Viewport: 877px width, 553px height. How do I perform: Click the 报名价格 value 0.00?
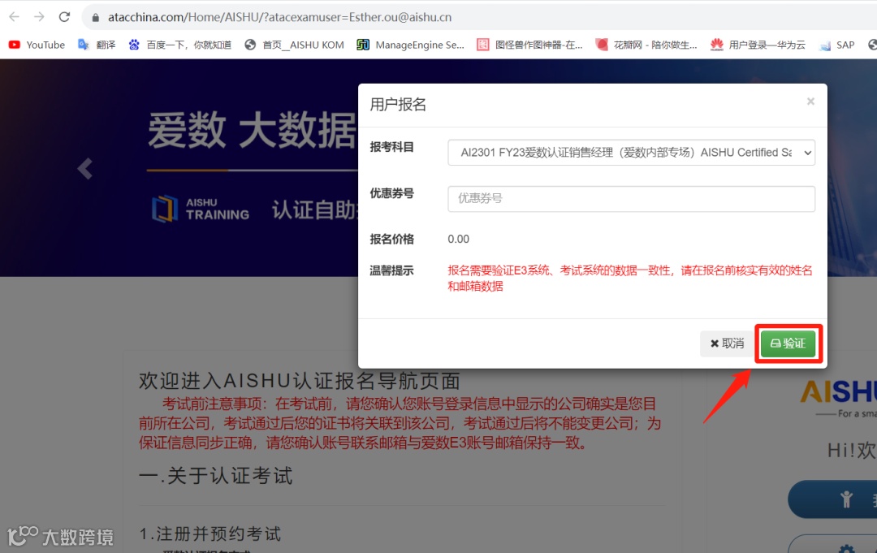tap(458, 240)
